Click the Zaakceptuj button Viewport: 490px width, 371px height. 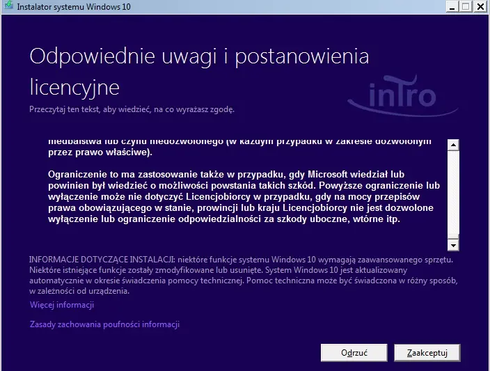click(x=427, y=353)
